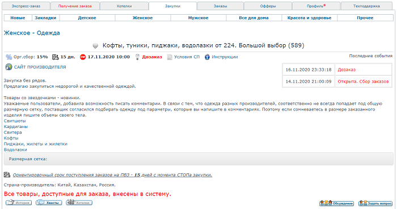
Task: Select the Прочее category
Action: click(365, 18)
